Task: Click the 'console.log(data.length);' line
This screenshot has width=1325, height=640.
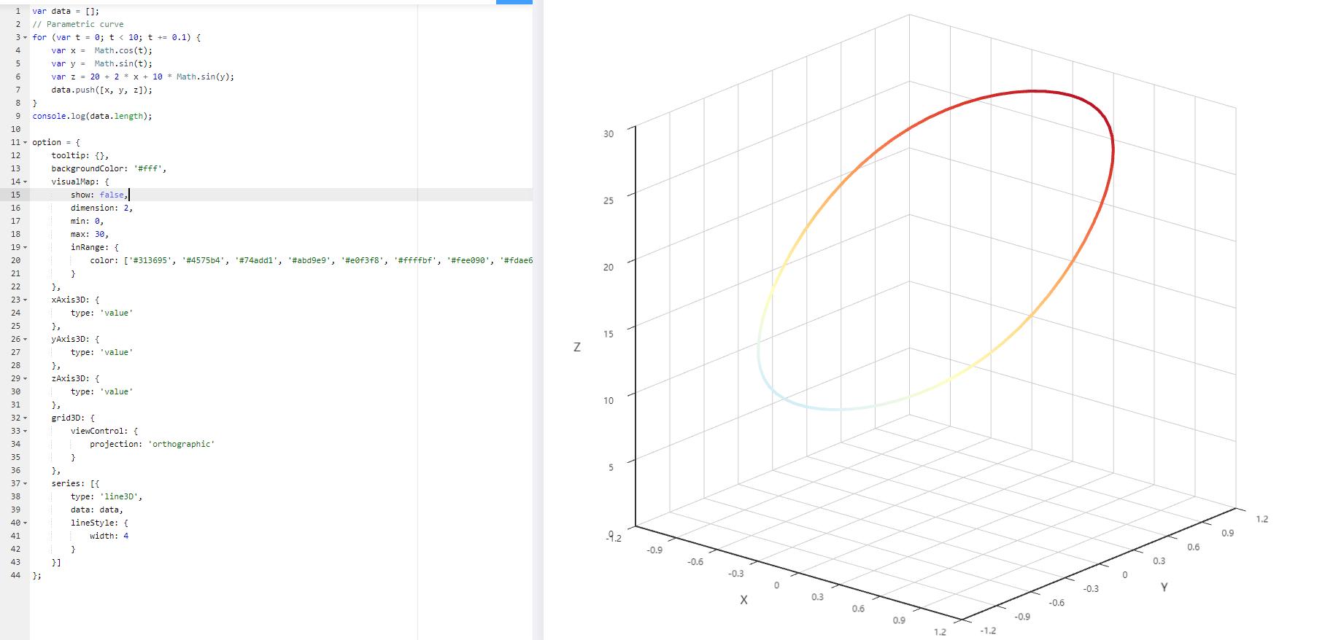Action: click(92, 116)
